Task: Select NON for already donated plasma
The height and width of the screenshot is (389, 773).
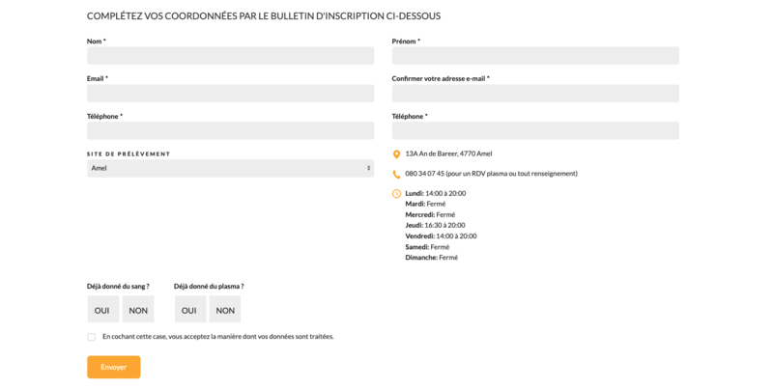Action: click(225, 309)
